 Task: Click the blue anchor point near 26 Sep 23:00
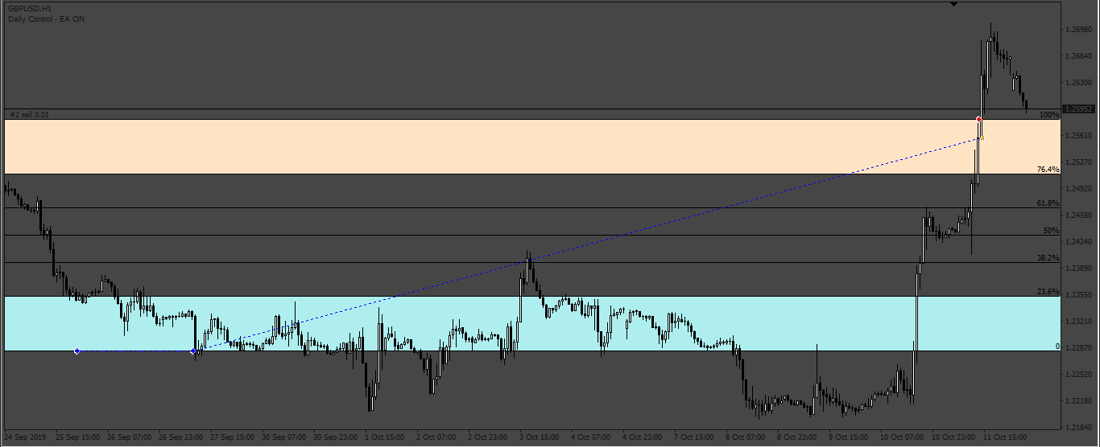pyautogui.click(x=192, y=351)
